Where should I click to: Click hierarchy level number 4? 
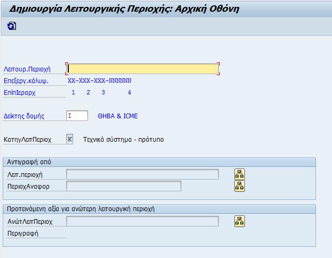coord(129,92)
